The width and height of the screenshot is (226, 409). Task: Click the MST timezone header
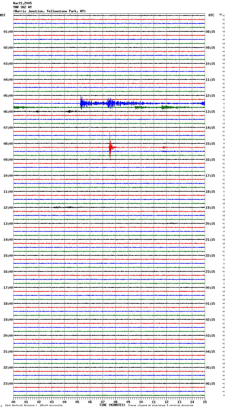tap(3, 15)
